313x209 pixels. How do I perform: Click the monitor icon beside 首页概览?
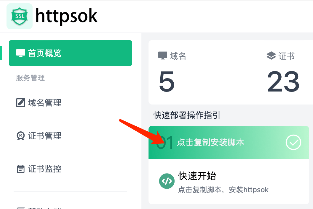click(x=21, y=53)
